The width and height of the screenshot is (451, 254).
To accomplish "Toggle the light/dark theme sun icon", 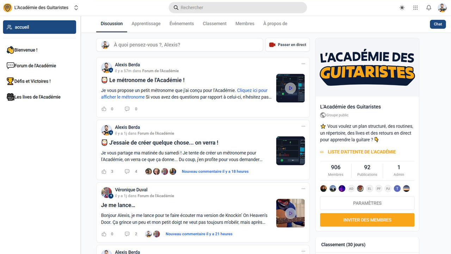I will tap(402, 7).
